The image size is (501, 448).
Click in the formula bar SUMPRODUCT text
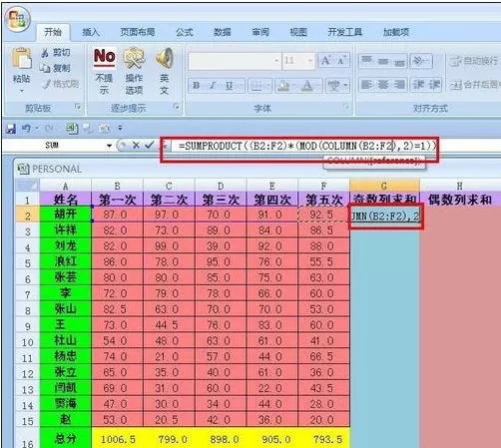click(307, 146)
